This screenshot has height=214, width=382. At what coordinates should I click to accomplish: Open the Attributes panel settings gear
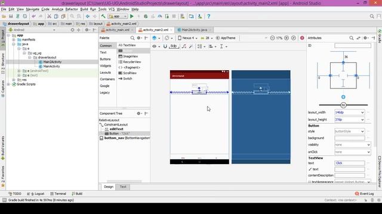pos(365,38)
